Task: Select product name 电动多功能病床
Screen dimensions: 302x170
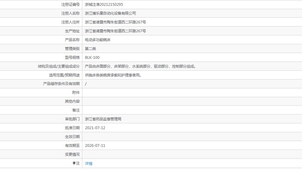Action: pyautogui.click(x=98, y=40)
